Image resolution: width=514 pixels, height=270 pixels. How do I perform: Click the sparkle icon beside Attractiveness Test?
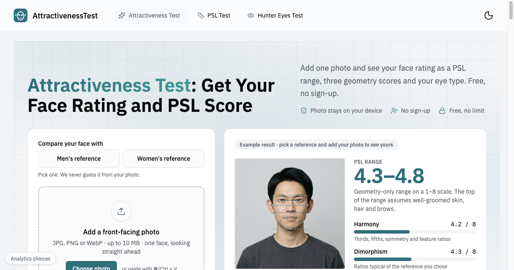pyautogui.click(x=122, y=15)
